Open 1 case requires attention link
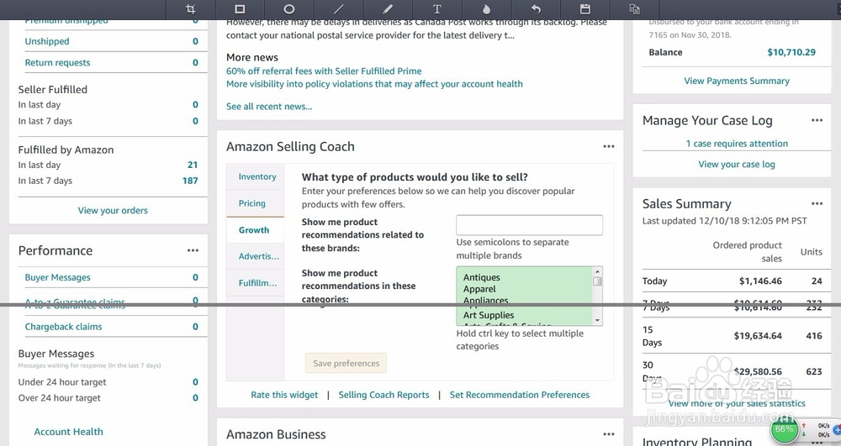This screenshot has height=446, width=841. pos(737,144)
